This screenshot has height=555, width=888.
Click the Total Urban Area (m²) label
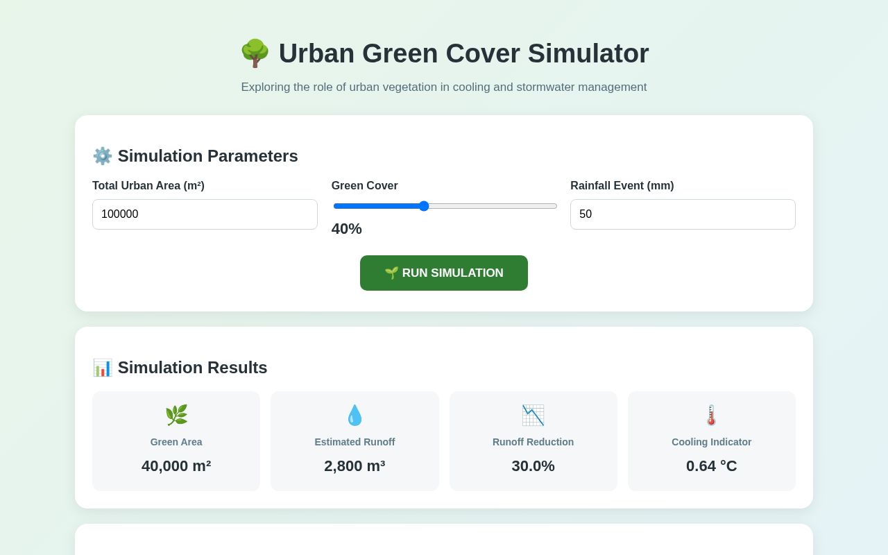point(148,186)
